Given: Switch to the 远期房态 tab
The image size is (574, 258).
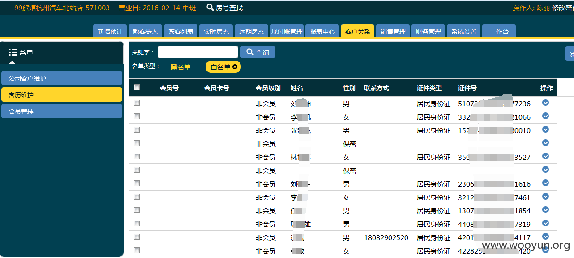Looking at the screenshot, I should point(252,31).
